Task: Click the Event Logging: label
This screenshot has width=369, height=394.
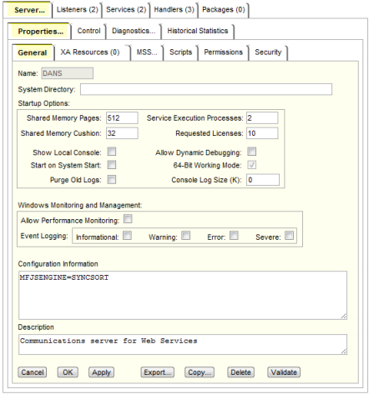Action: point(44,236)
